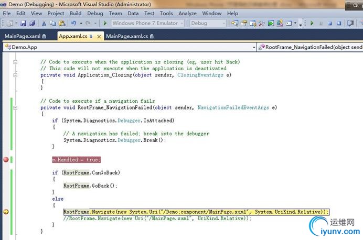Click the Cut scissors icon

click(44, 23)
